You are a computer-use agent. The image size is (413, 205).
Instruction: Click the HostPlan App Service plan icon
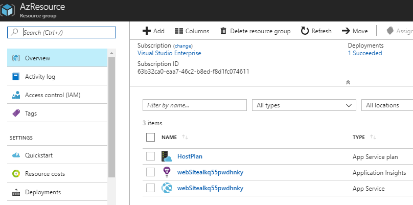coord(167,156)
